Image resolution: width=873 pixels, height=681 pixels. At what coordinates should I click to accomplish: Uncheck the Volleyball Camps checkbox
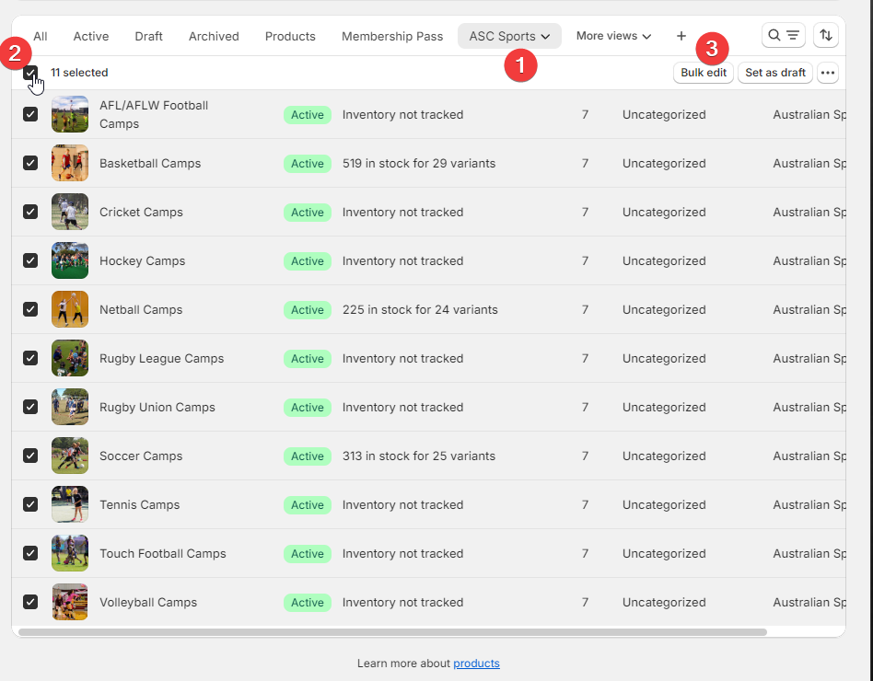click(30, 602)
